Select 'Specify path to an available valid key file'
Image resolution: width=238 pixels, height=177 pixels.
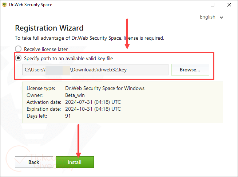tap(18, 58)
